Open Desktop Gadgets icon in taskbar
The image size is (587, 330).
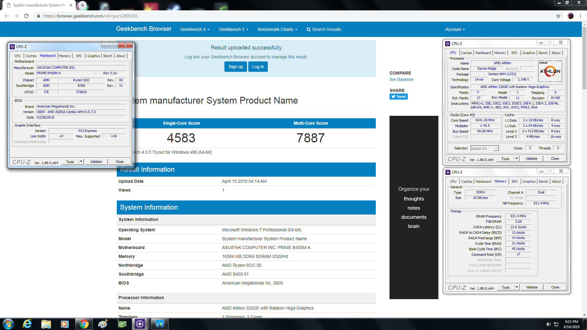pos(122,324)
